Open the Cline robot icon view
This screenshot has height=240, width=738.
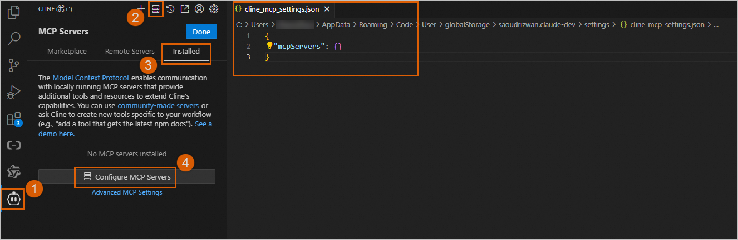(x=13, y=200)
